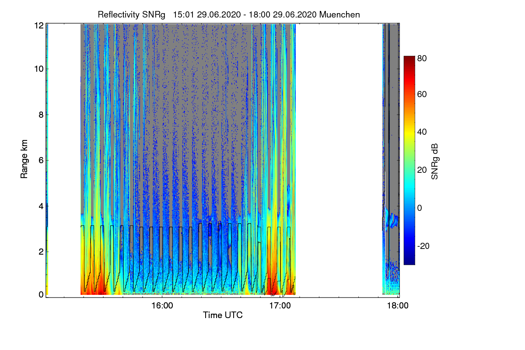The image size is (525, 350).
Task: Click the 0 km range tick label
Action: 41,294
